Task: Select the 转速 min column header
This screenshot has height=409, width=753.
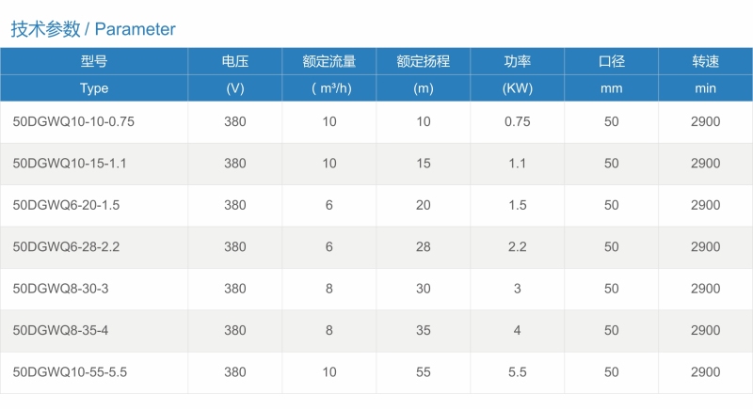Action: pos(705,74)
